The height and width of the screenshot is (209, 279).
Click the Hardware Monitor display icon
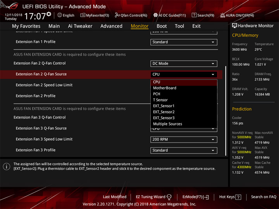pyautogui.click(x=234, y=26)
